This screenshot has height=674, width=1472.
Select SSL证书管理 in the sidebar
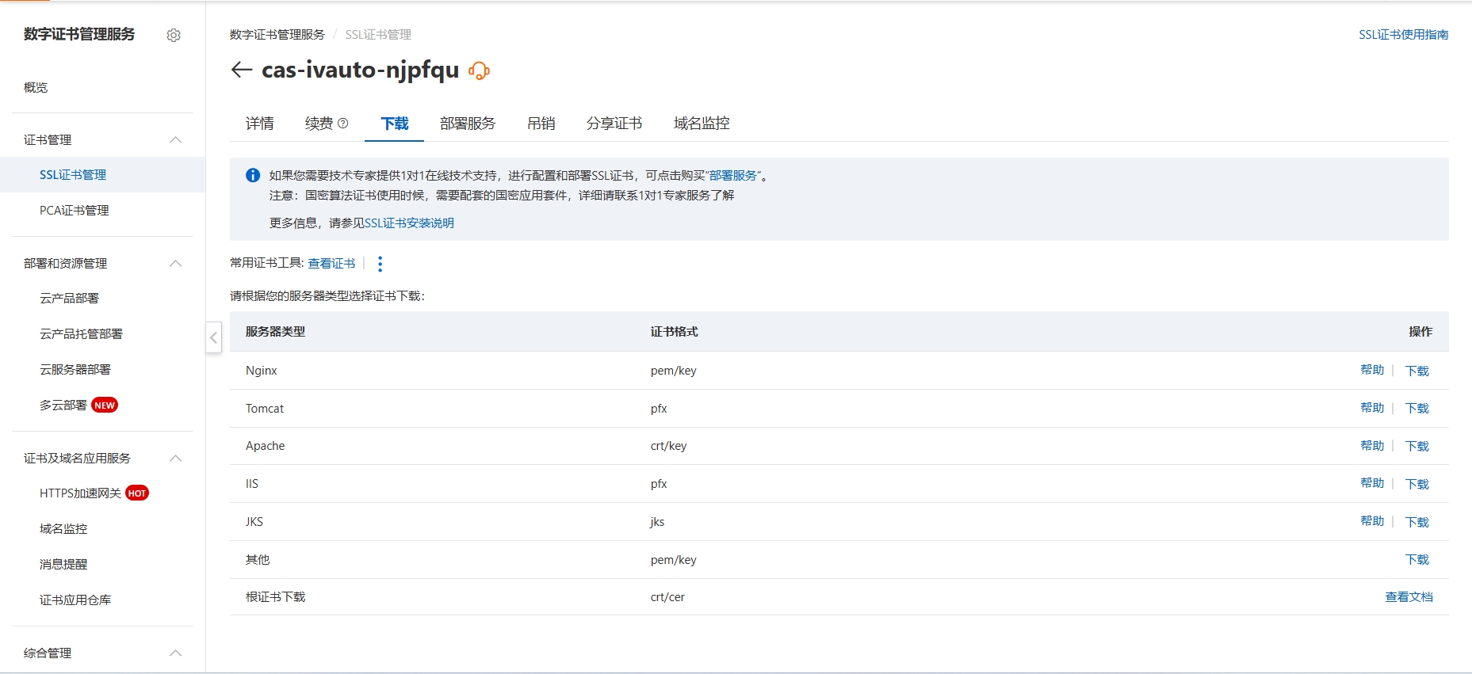point(73,175)
